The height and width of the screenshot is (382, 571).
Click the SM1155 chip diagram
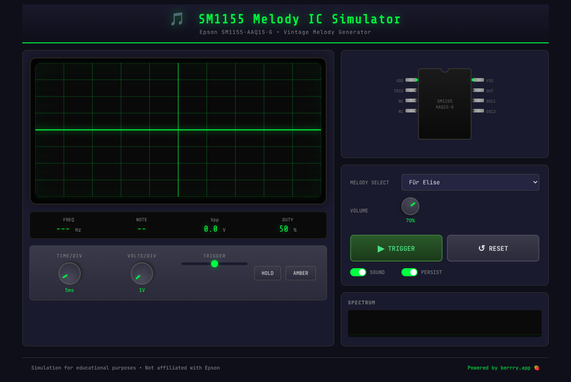444,104
